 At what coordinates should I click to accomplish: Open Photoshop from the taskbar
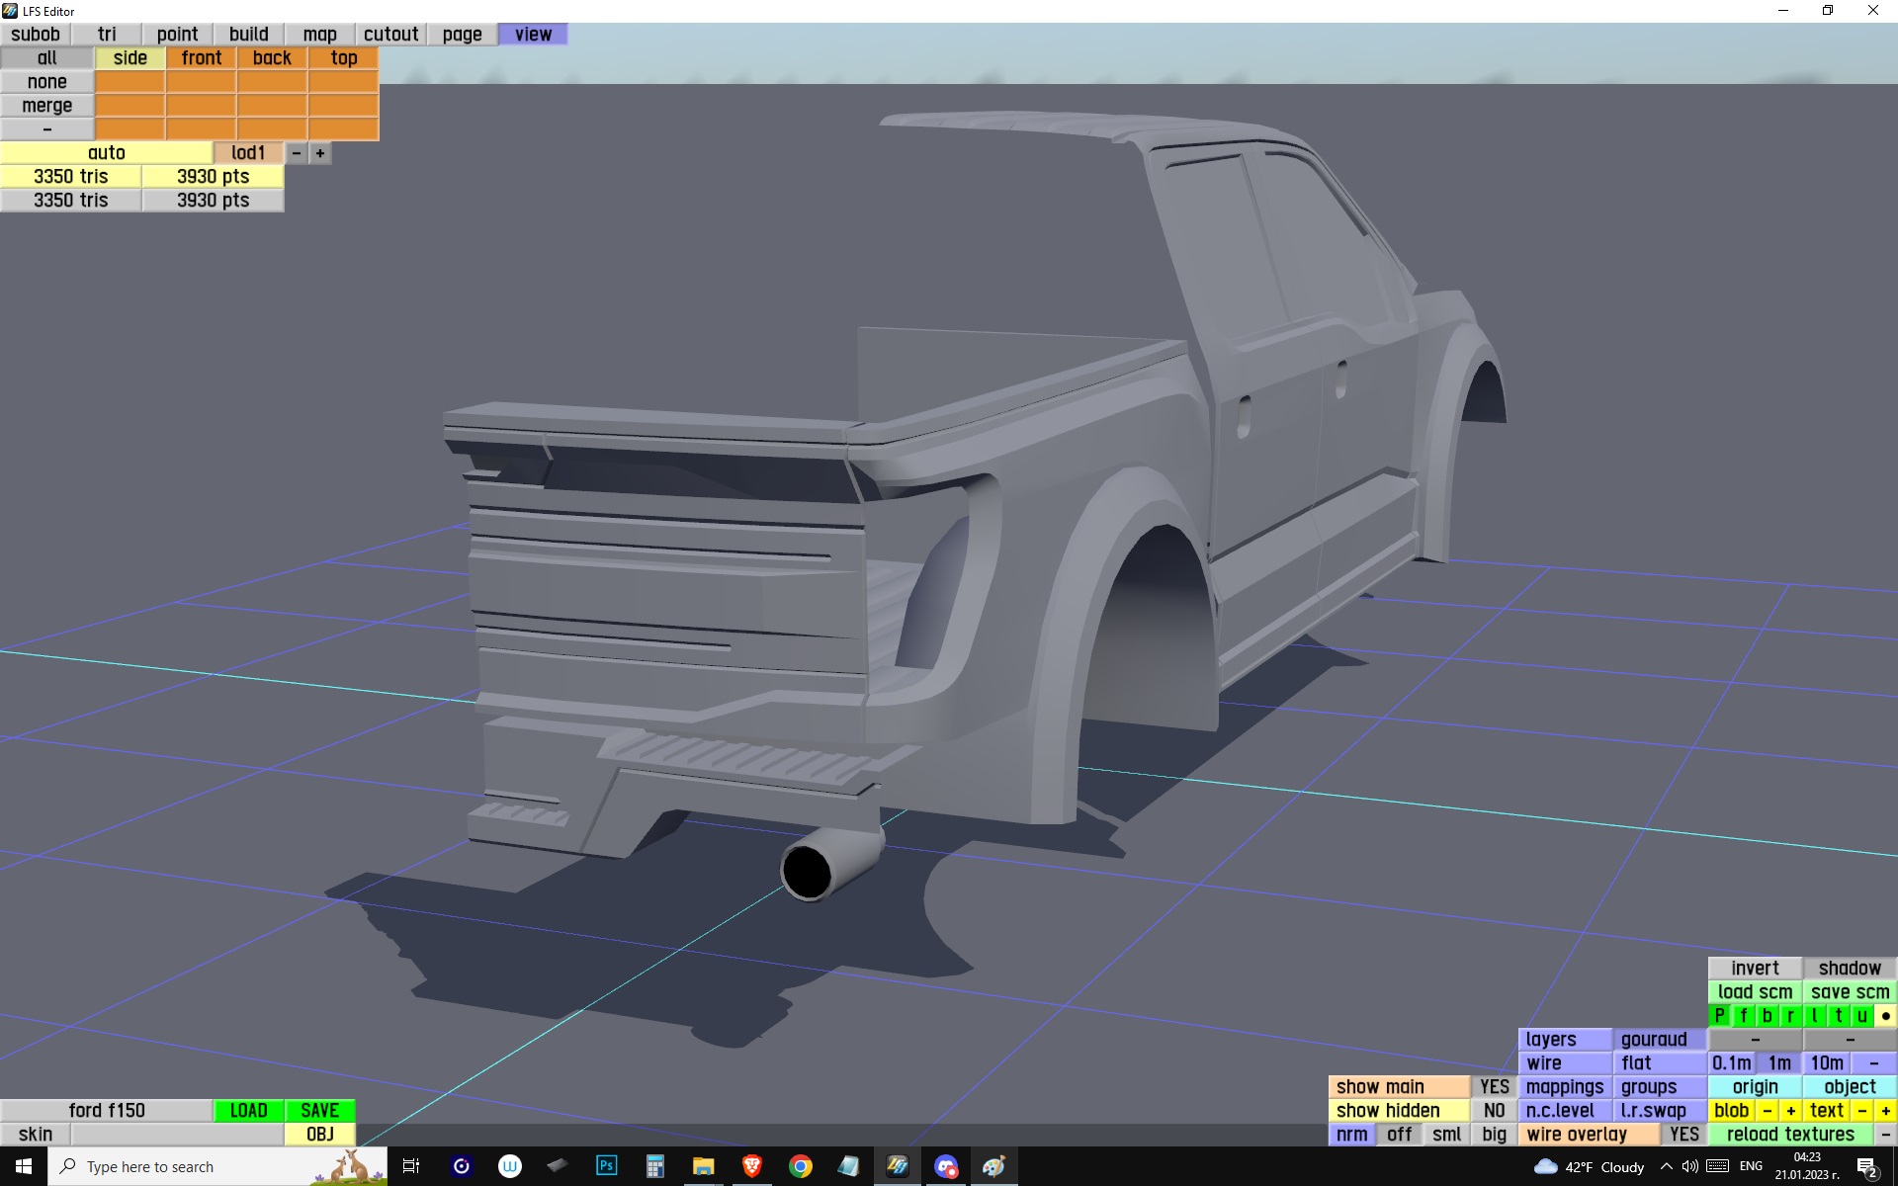point(606,1166)
